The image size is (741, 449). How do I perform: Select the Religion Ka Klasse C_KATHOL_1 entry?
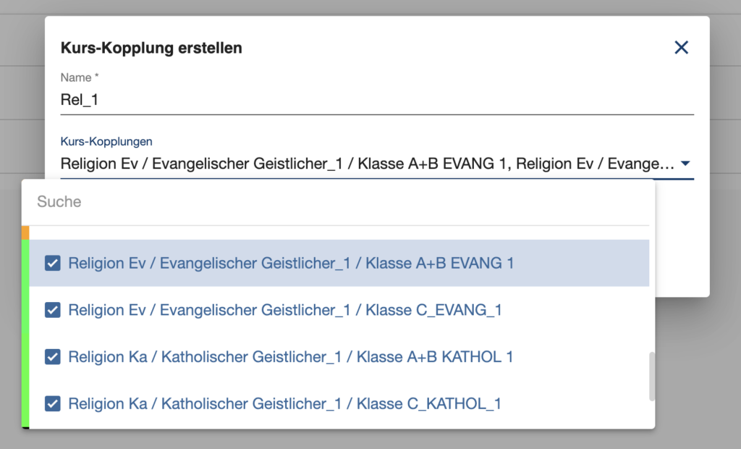pyautogui.click(x=339, y=403)
